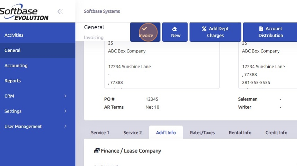Click the Softbase Systems header text
297x166 pixels.
click(102, 11)
